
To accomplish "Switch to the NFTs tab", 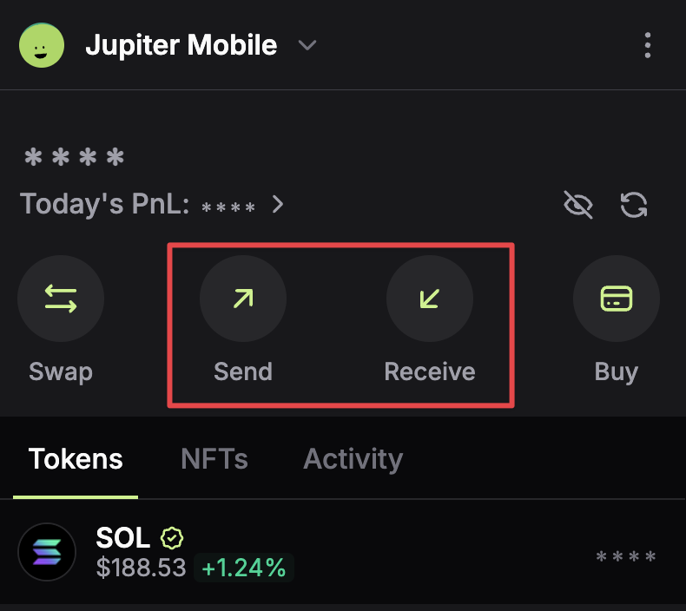I will pos(214,459).
